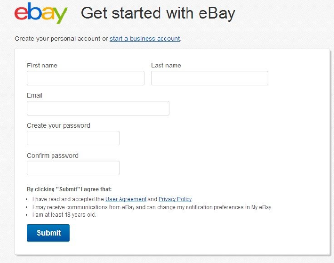The height and width of the screenshot is (263, 334).
Task: Select the Last name text box
Action: click(x=210, y=78)
